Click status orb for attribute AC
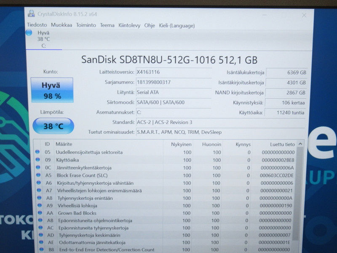The width and height of the screenshot is (337, 253). [40, 227]
